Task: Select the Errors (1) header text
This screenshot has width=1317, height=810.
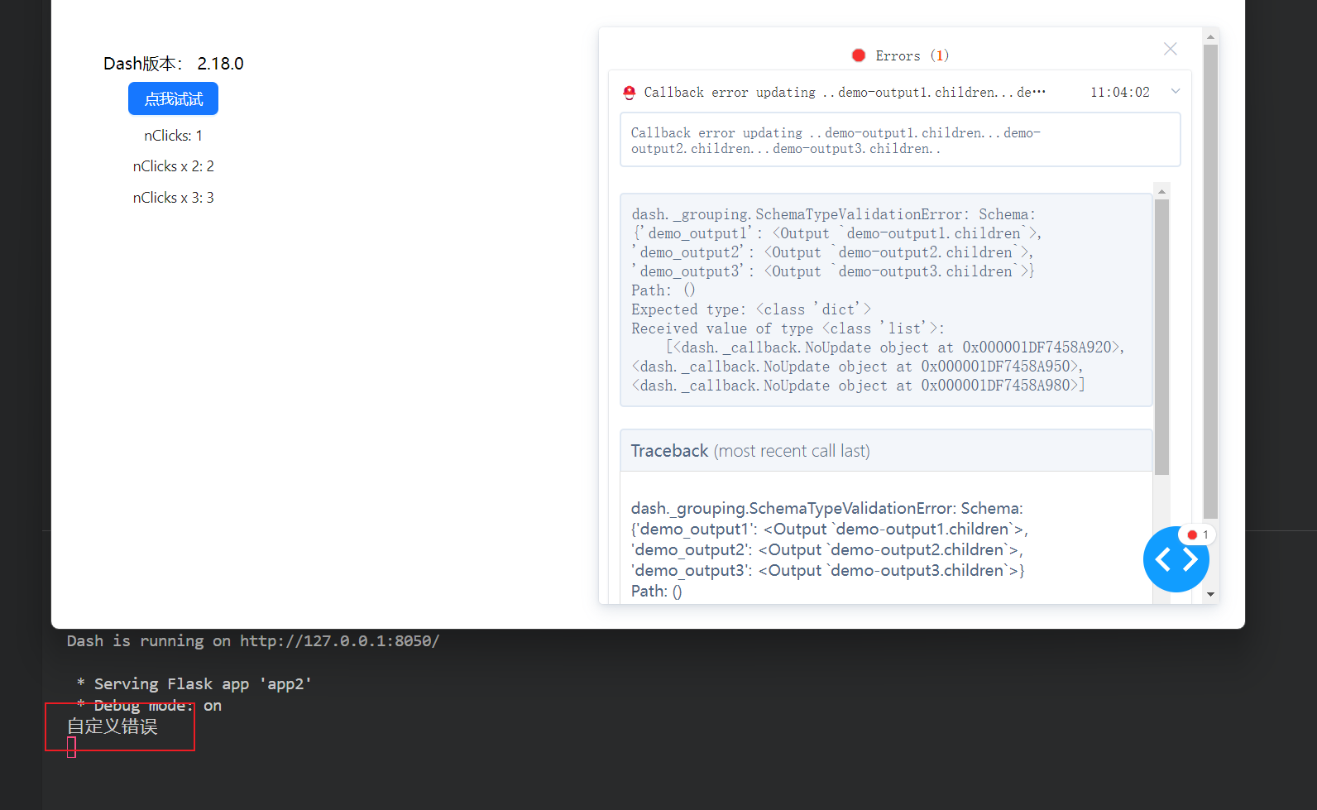Action: pyautogui.click(x=912, y=55)
